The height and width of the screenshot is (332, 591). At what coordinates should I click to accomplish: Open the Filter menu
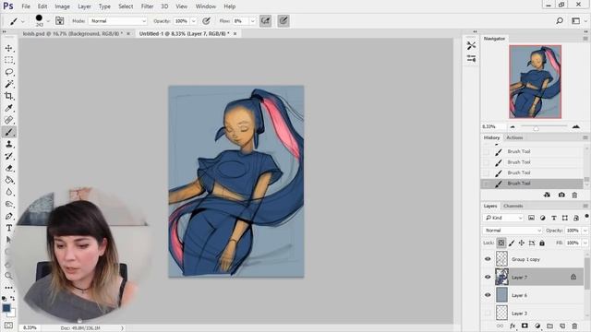[147, 6]
